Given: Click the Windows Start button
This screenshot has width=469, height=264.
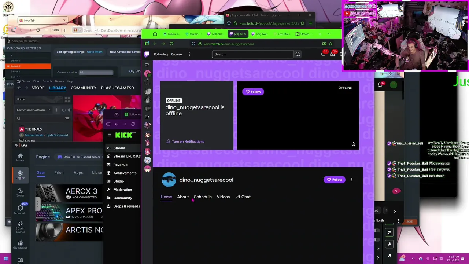Looking at the screenshot, I should point(6,258).
